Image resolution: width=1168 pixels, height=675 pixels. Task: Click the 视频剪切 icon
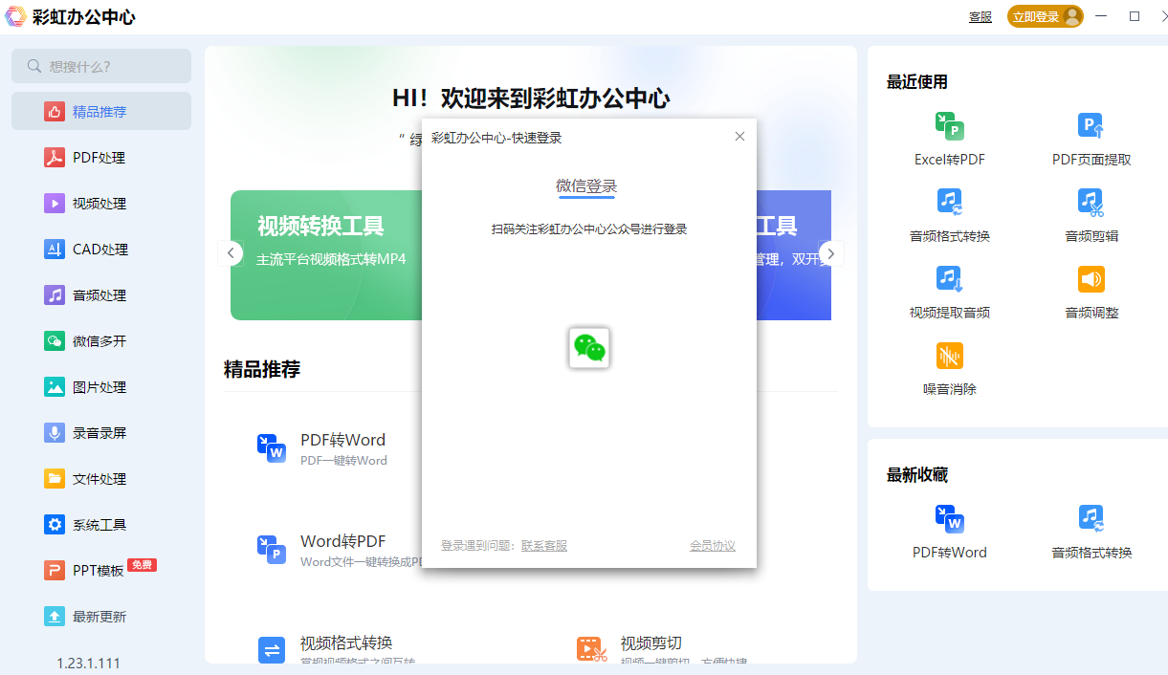click(592, 650)
